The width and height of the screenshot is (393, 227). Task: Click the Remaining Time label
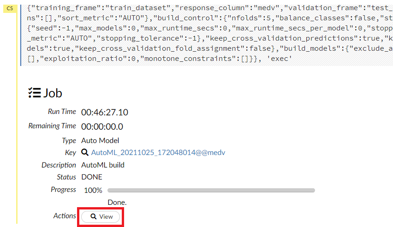pyautogui.click(x=52, y=126)
